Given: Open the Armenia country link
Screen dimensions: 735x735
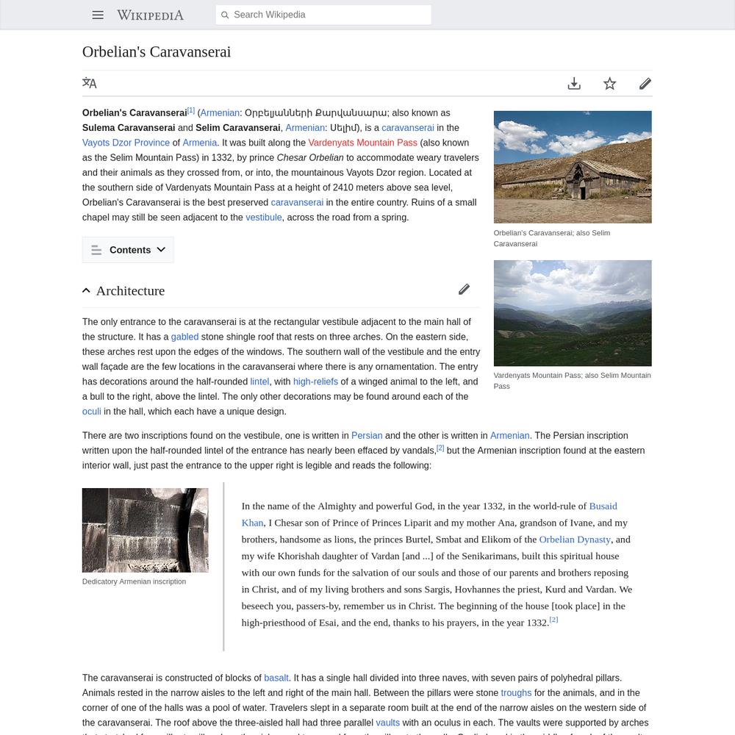Looking at the screenshot, I should [x=200, y=143].
